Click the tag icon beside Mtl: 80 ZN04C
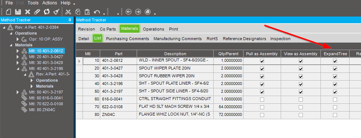The width and height of the screenshot is (361, 138). click(24, 110)
